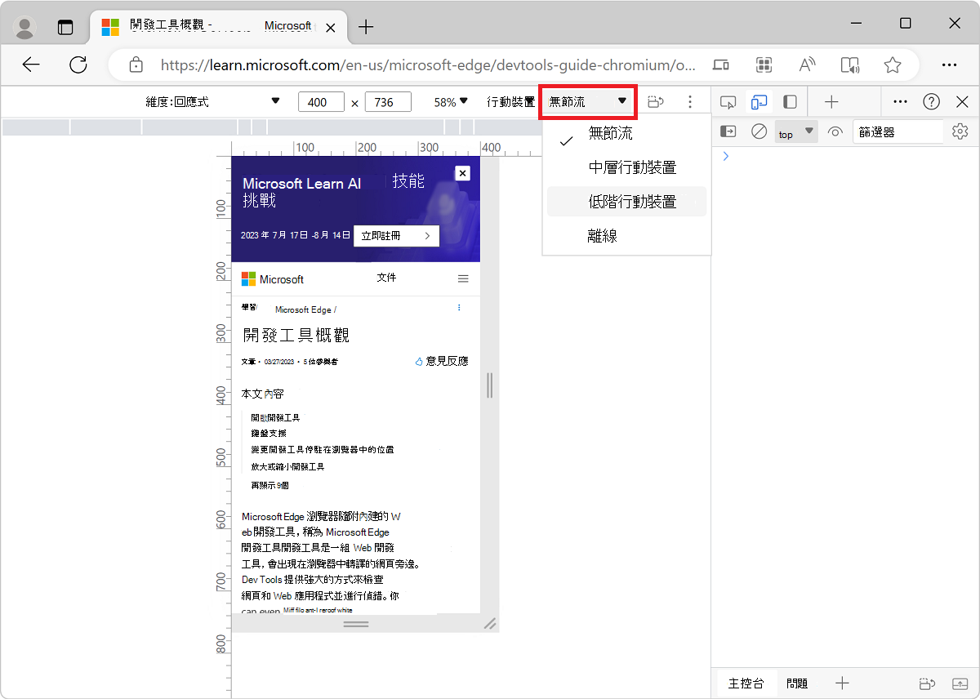Open the 意見反應 feedback link
Screen dimensions: 980x699
click(x=442, y=361)
